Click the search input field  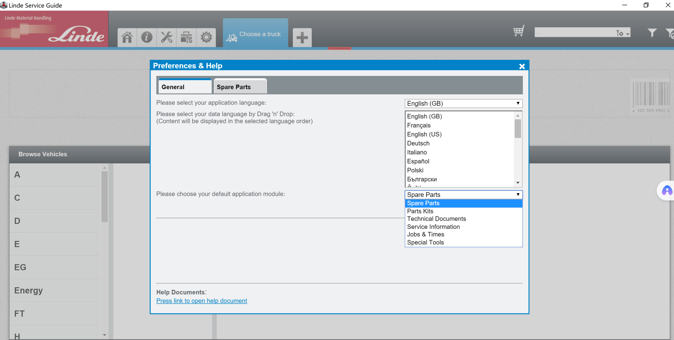click(574, 32)
